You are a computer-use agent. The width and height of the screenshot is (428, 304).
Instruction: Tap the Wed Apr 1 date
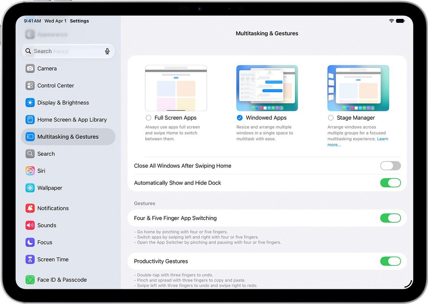pos(56,21)
